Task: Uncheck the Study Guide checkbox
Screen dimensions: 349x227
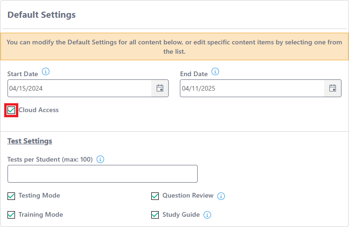Action: pyautogui.click(x=155, y=215)
